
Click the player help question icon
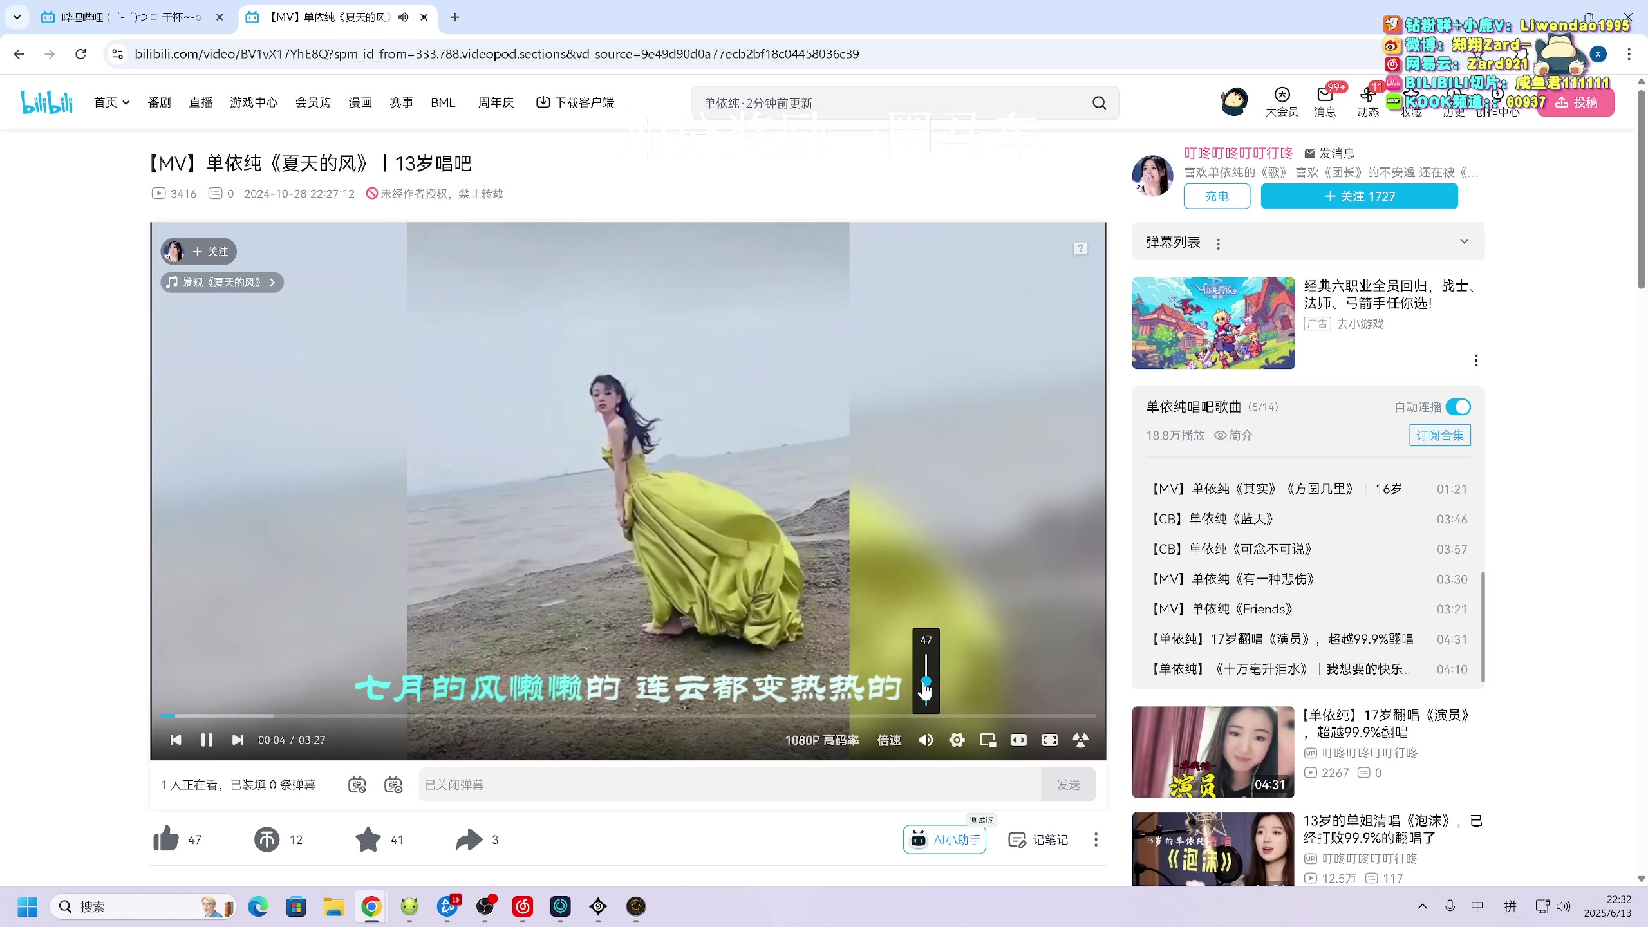click(x=1080, y=248)
